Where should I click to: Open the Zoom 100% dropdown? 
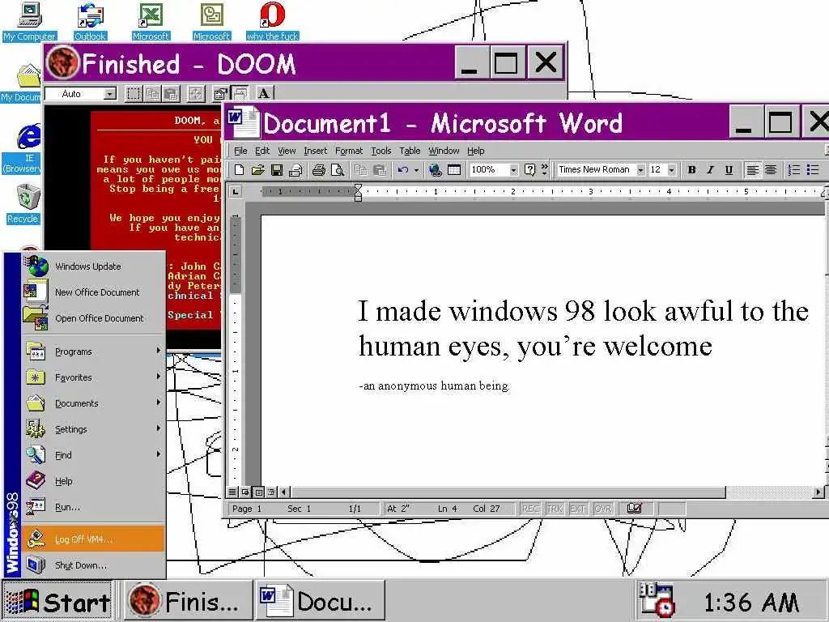[513, 170]
